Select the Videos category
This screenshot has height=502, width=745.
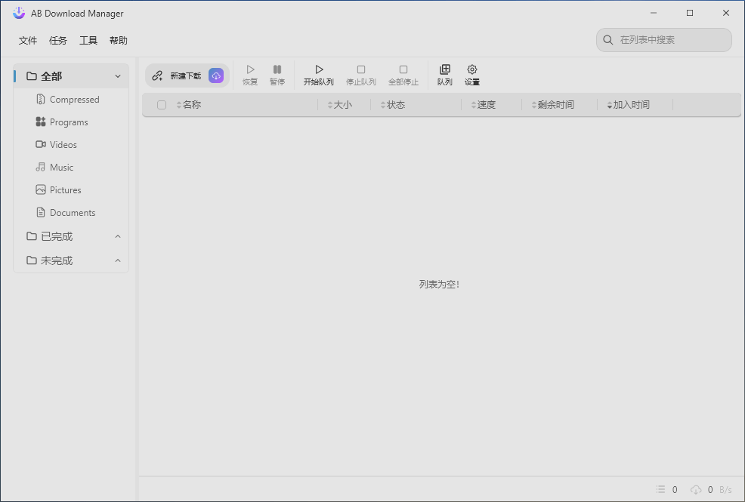(63, 145)
